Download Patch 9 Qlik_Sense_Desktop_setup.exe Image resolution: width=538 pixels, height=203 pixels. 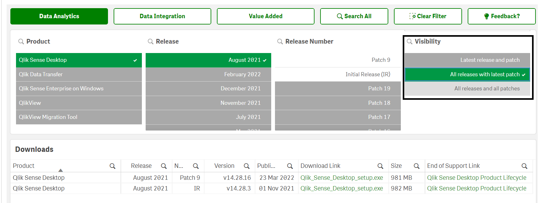[342, 178]
